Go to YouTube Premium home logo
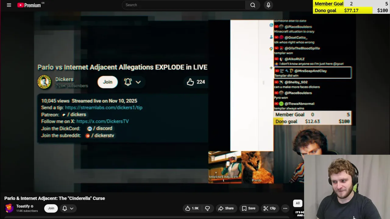 (x=29, y=5)
